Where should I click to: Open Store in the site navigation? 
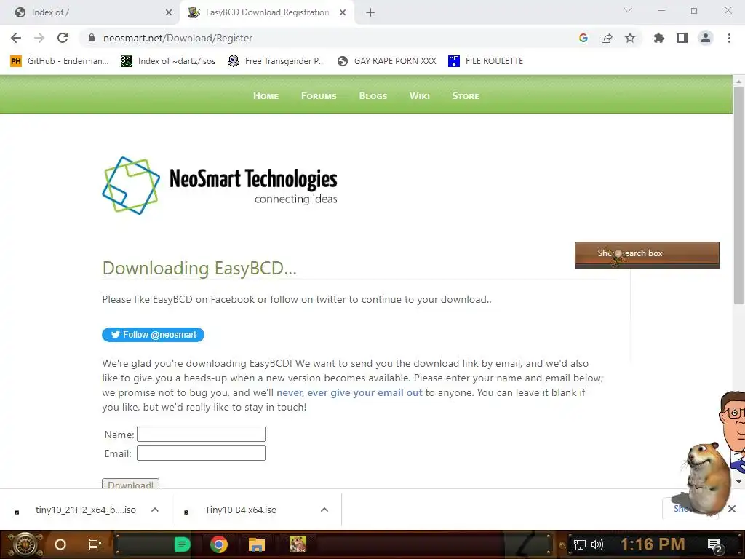click(466, 96)
